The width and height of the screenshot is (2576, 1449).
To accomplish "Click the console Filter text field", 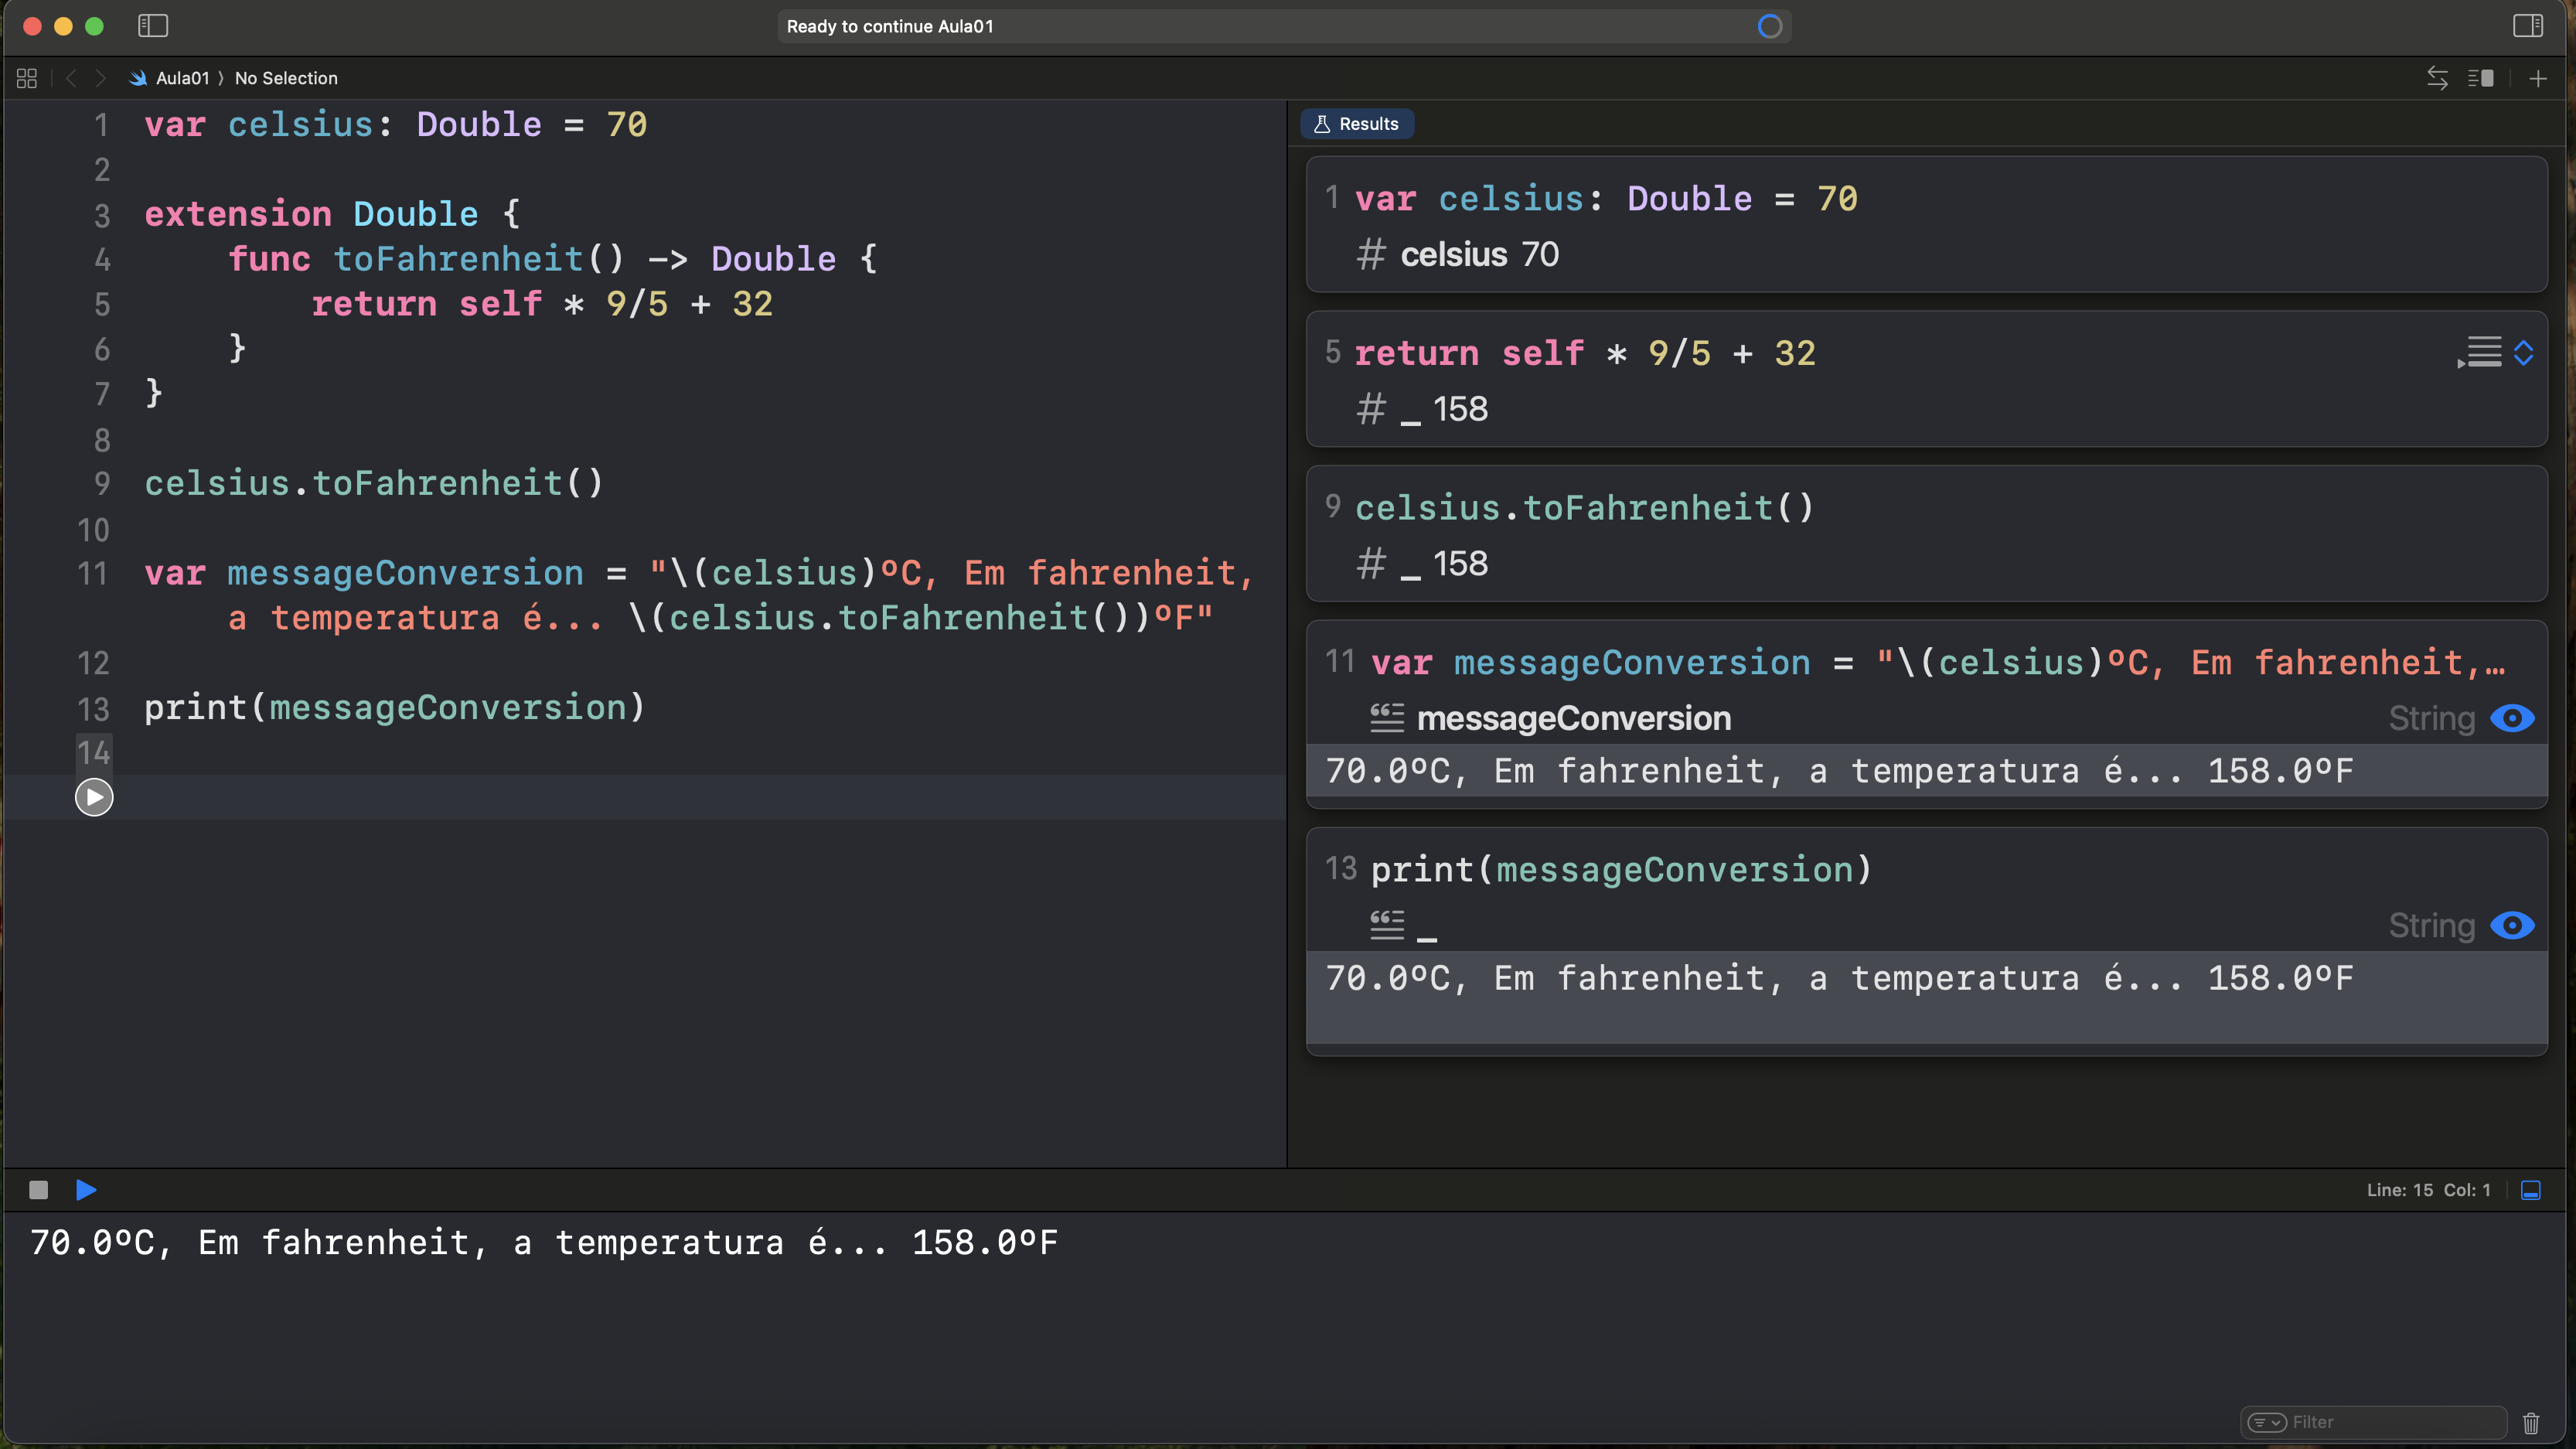I will click(x=2390, y=1422).
